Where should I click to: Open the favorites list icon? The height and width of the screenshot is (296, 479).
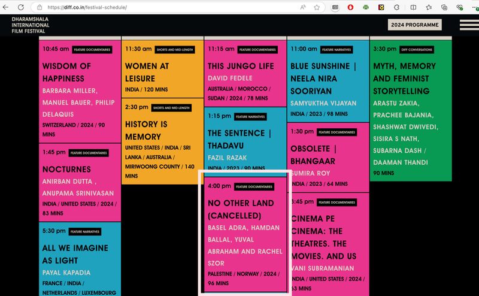[429, 7]
